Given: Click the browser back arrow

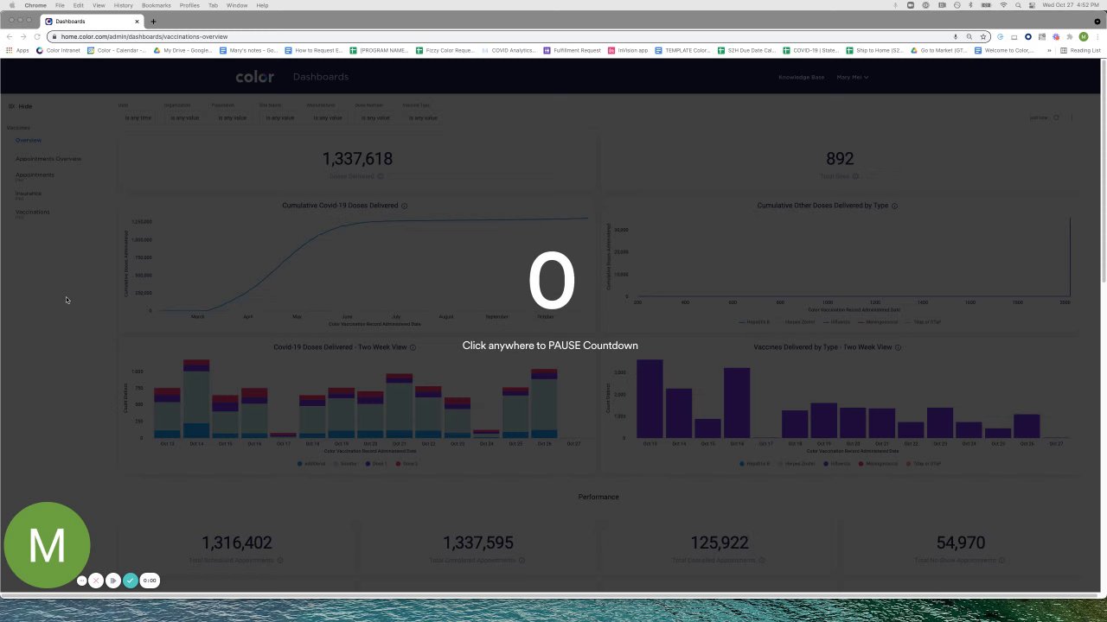Looking at the screenshot, I should pos(10,36).
